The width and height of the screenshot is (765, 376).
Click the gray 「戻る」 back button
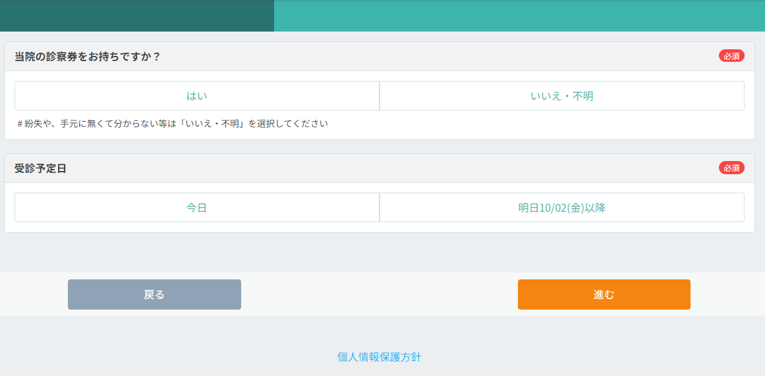pyautogui.click(x=154, y=294)
